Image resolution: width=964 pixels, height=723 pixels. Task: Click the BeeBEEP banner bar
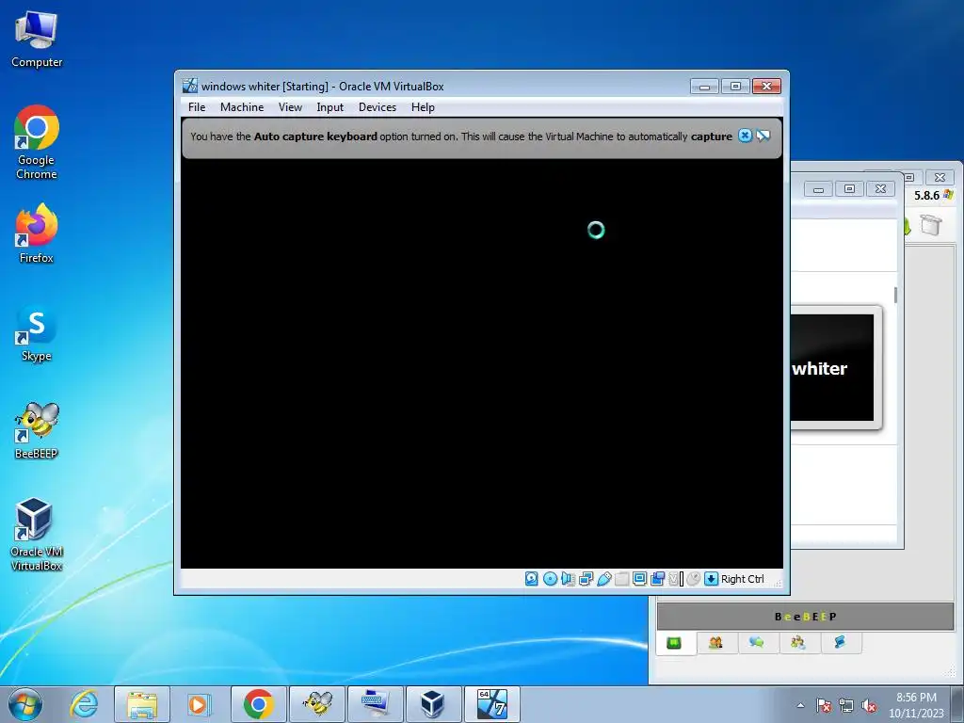(806, 617)
